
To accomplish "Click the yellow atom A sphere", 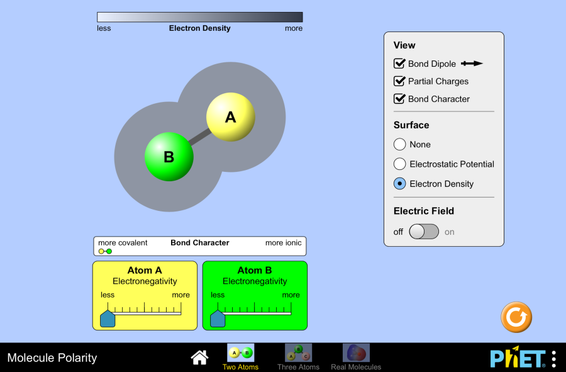I will click(231, 117).
